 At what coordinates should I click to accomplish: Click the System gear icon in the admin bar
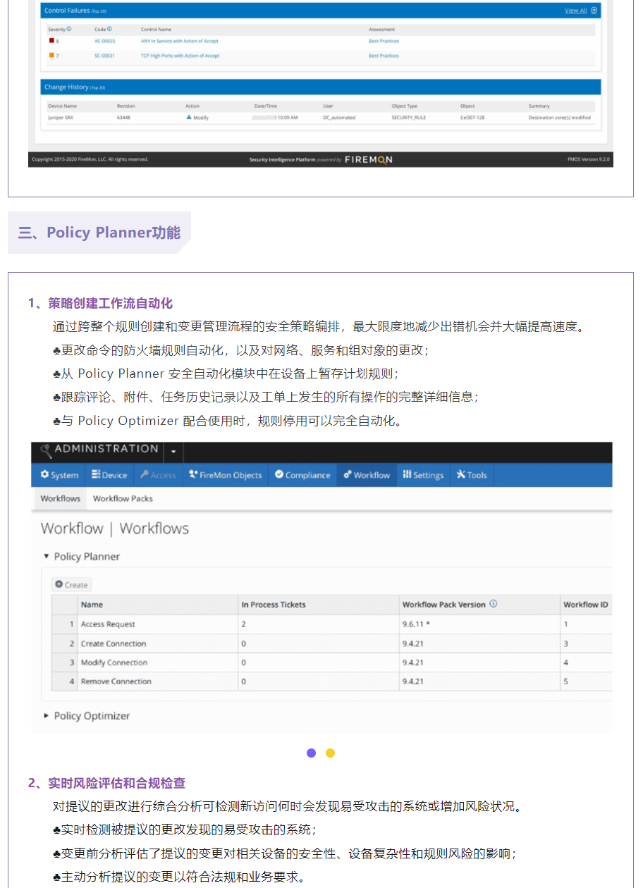[45, 474]
